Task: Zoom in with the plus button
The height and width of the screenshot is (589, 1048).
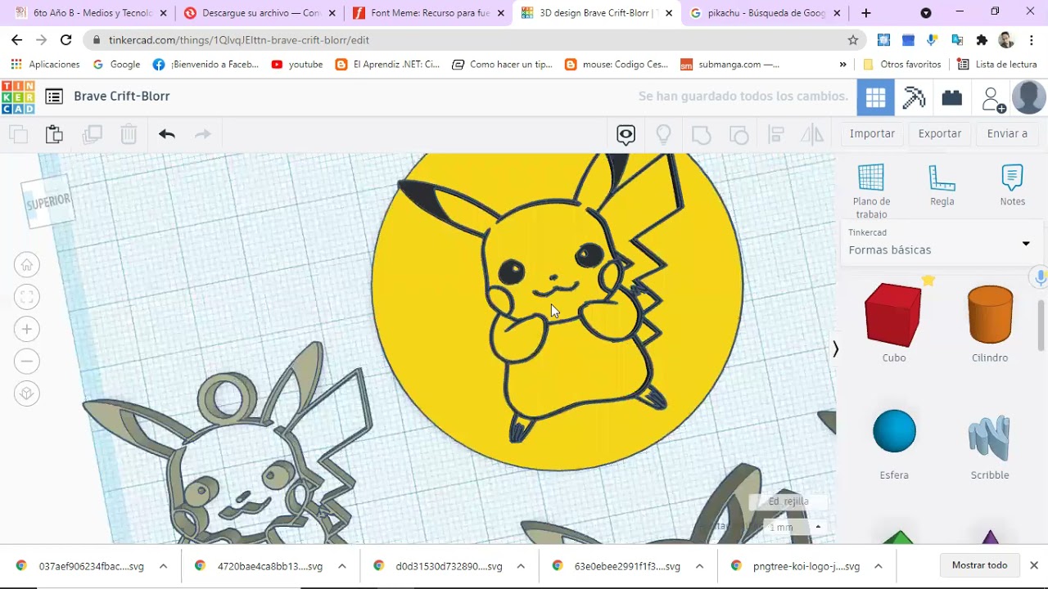Action: coord(27,329)
